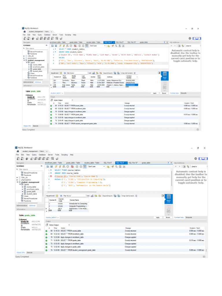Save the SQL script in lower editor toolbar
Image resolution: width=222 pixels, height=296 pixels.
point(51,166)
